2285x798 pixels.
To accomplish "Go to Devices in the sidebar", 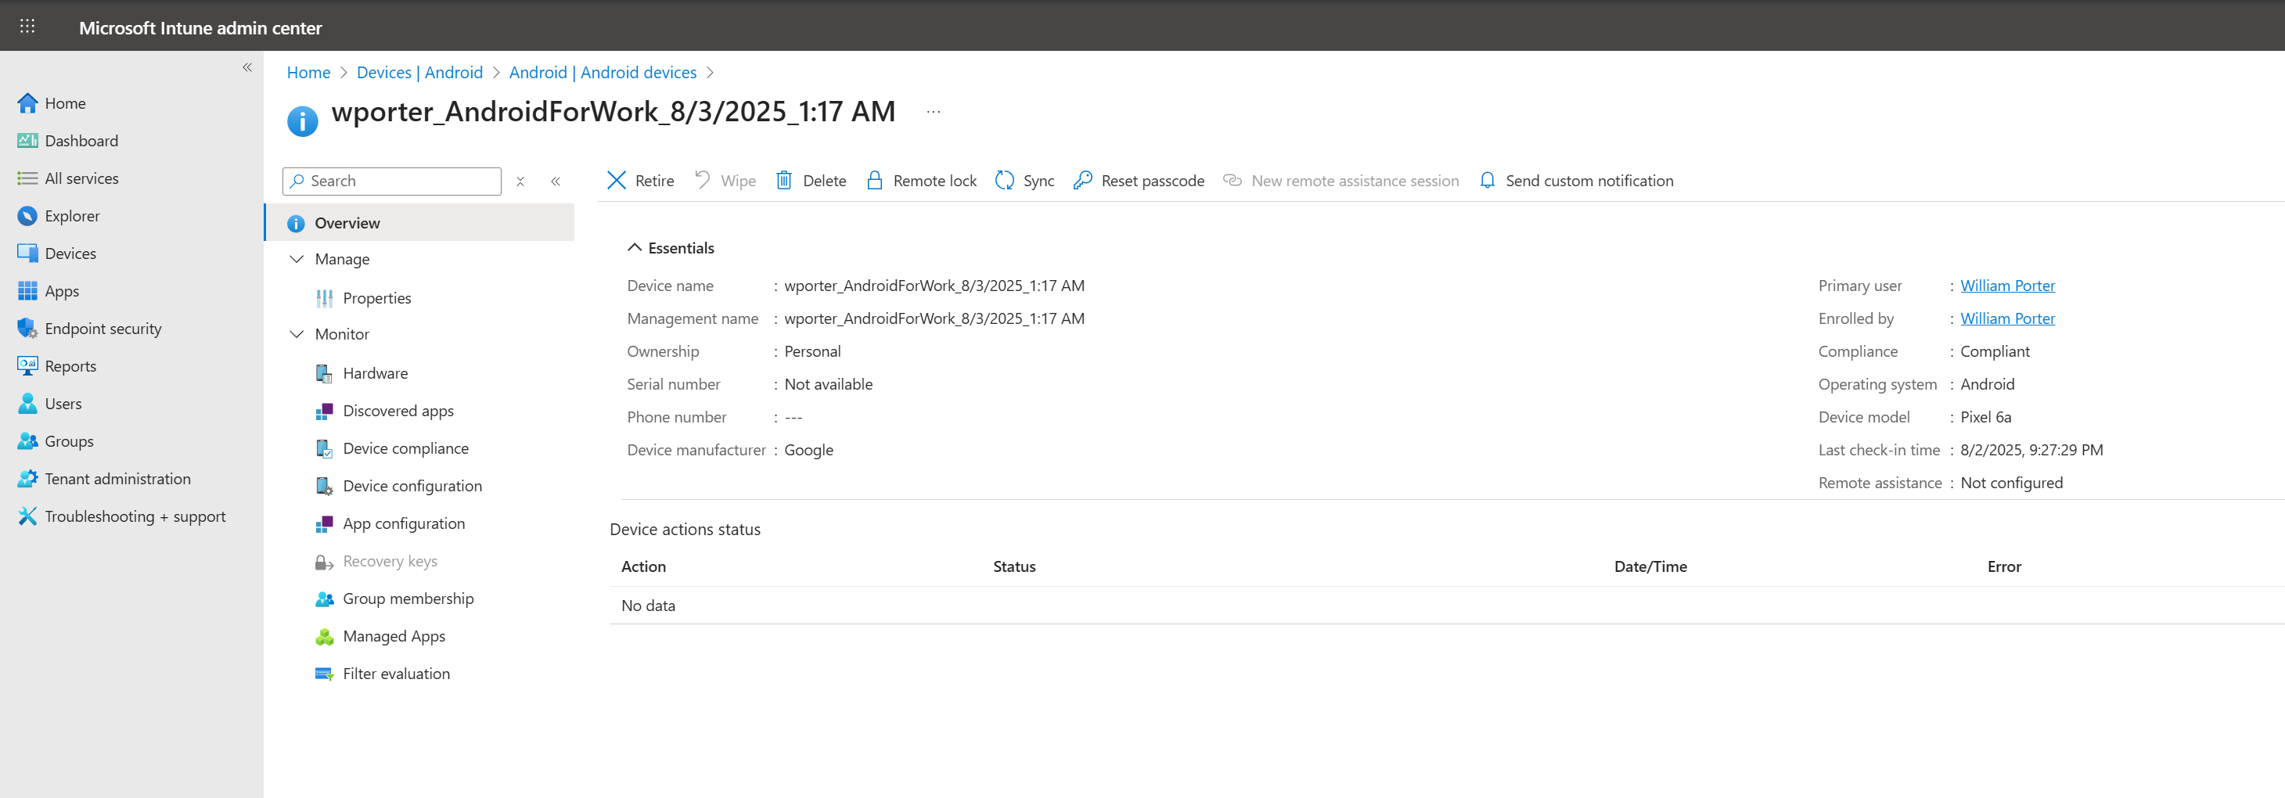I will 70,253.
